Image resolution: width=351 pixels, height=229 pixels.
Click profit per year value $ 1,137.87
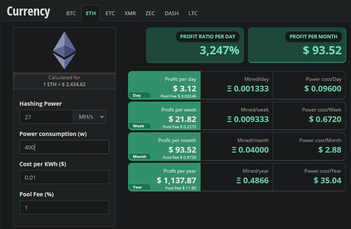[177, 180]
